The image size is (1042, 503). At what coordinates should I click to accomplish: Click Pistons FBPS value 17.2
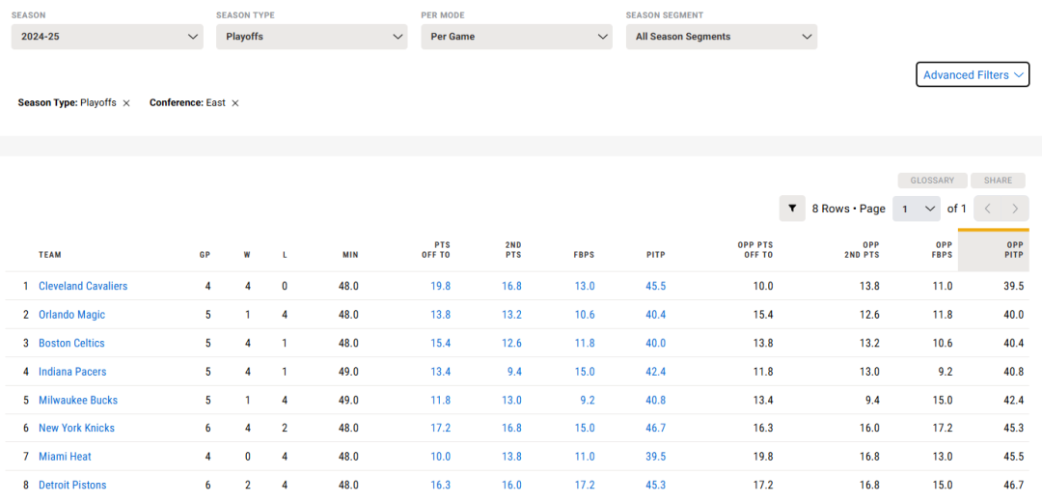(x=584, y=485)
